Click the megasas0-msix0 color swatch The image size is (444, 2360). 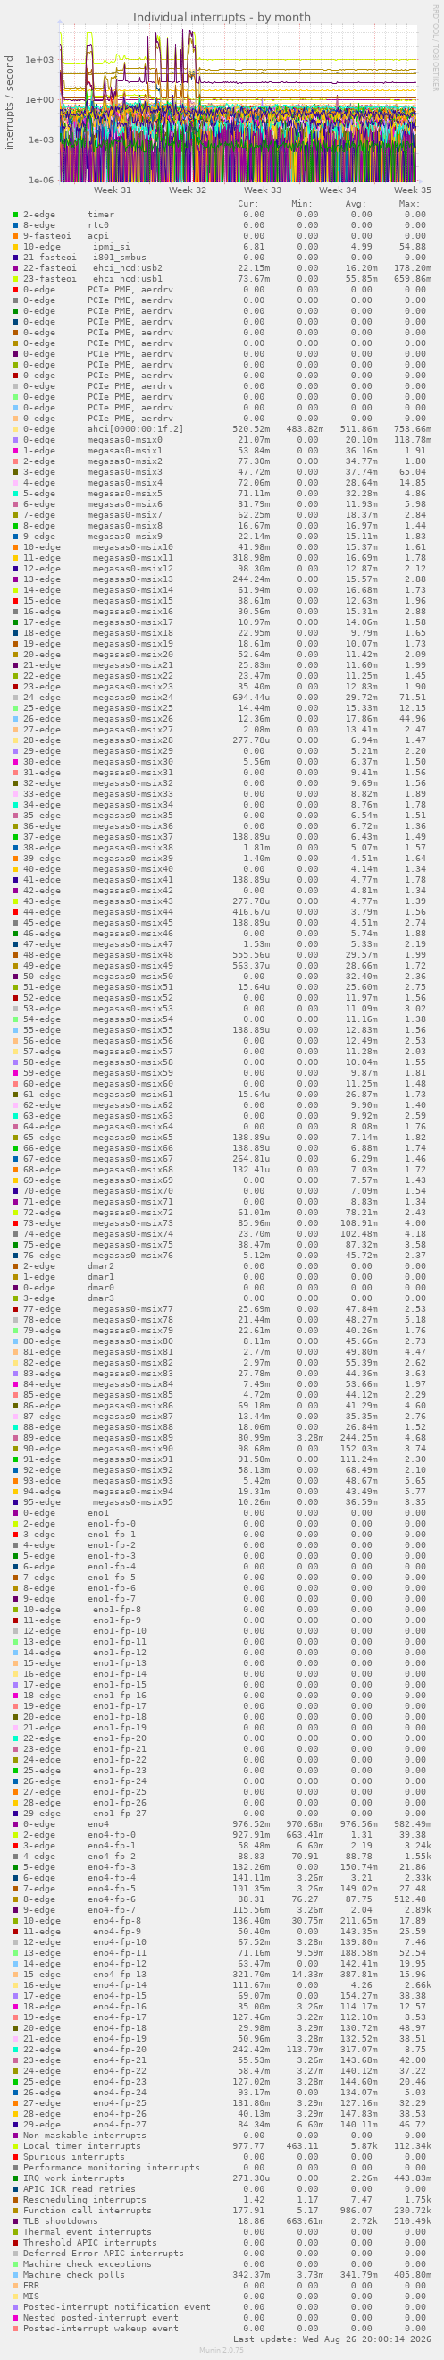point(15,440)
